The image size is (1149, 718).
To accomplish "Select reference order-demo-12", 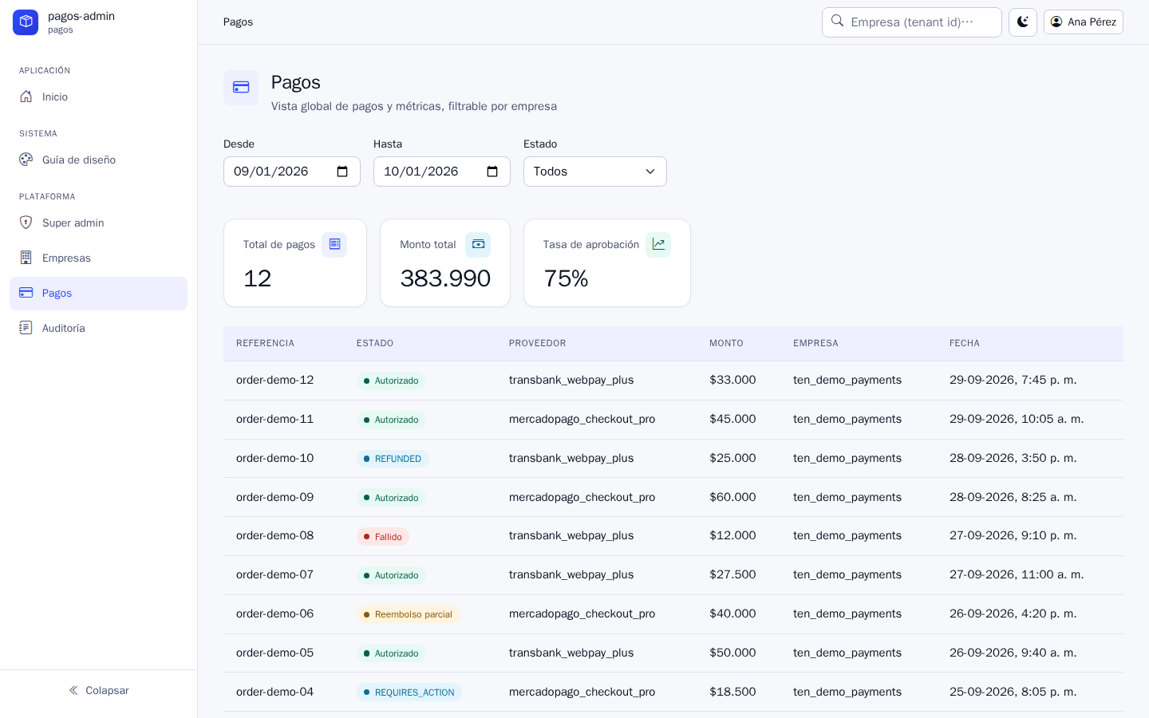I will [275, 380].
